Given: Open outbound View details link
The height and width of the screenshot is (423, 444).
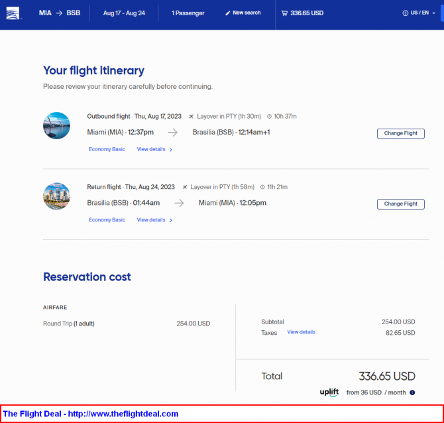Looking at the screenshot, I should click(x=151, y=149).
